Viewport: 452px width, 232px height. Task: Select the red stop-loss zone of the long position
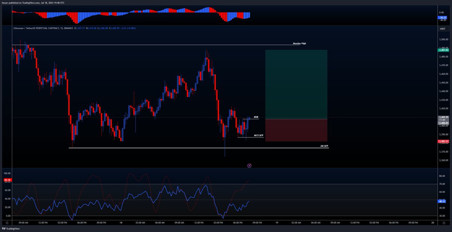point(296,130)
